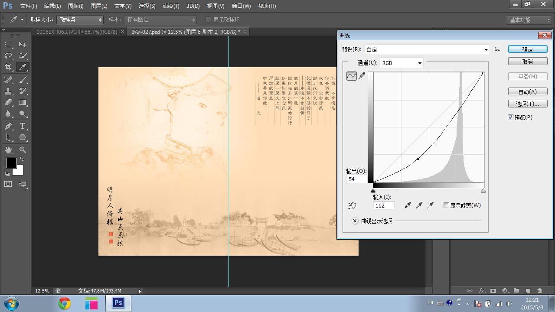Click the 确定 OK button

click(528, 49)
